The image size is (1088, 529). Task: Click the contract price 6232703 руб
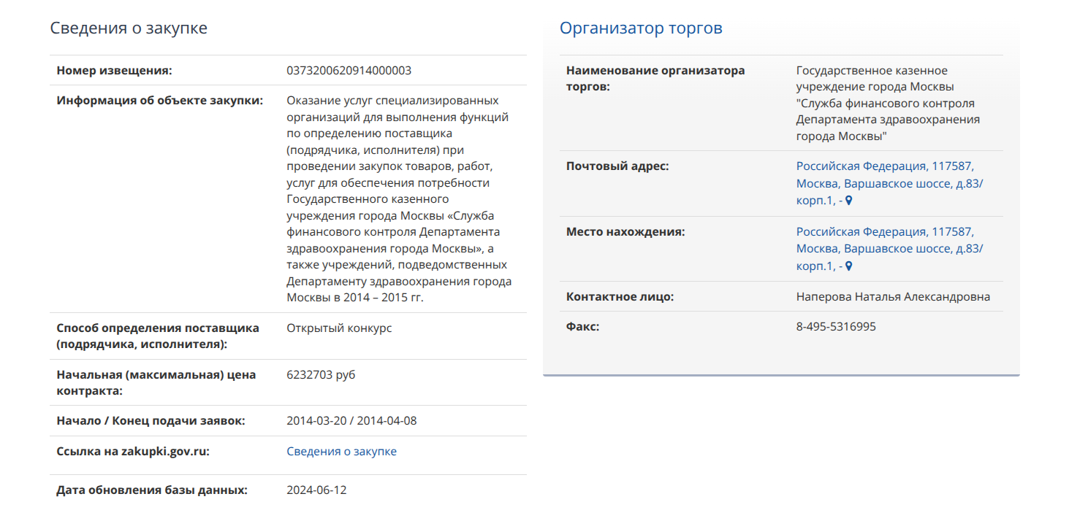click(x=321, y=375)
